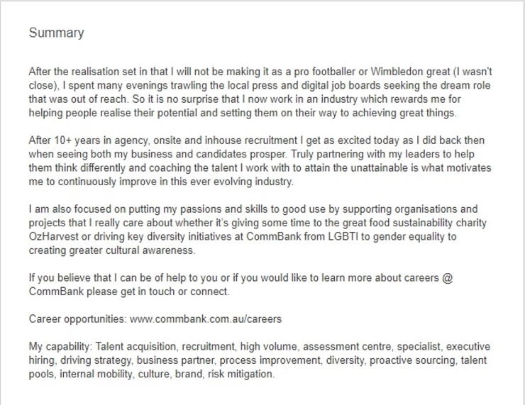This screenshot has height=405, width=525.
Task: Click the @ symbol after careers
Action: click(448, 278)
